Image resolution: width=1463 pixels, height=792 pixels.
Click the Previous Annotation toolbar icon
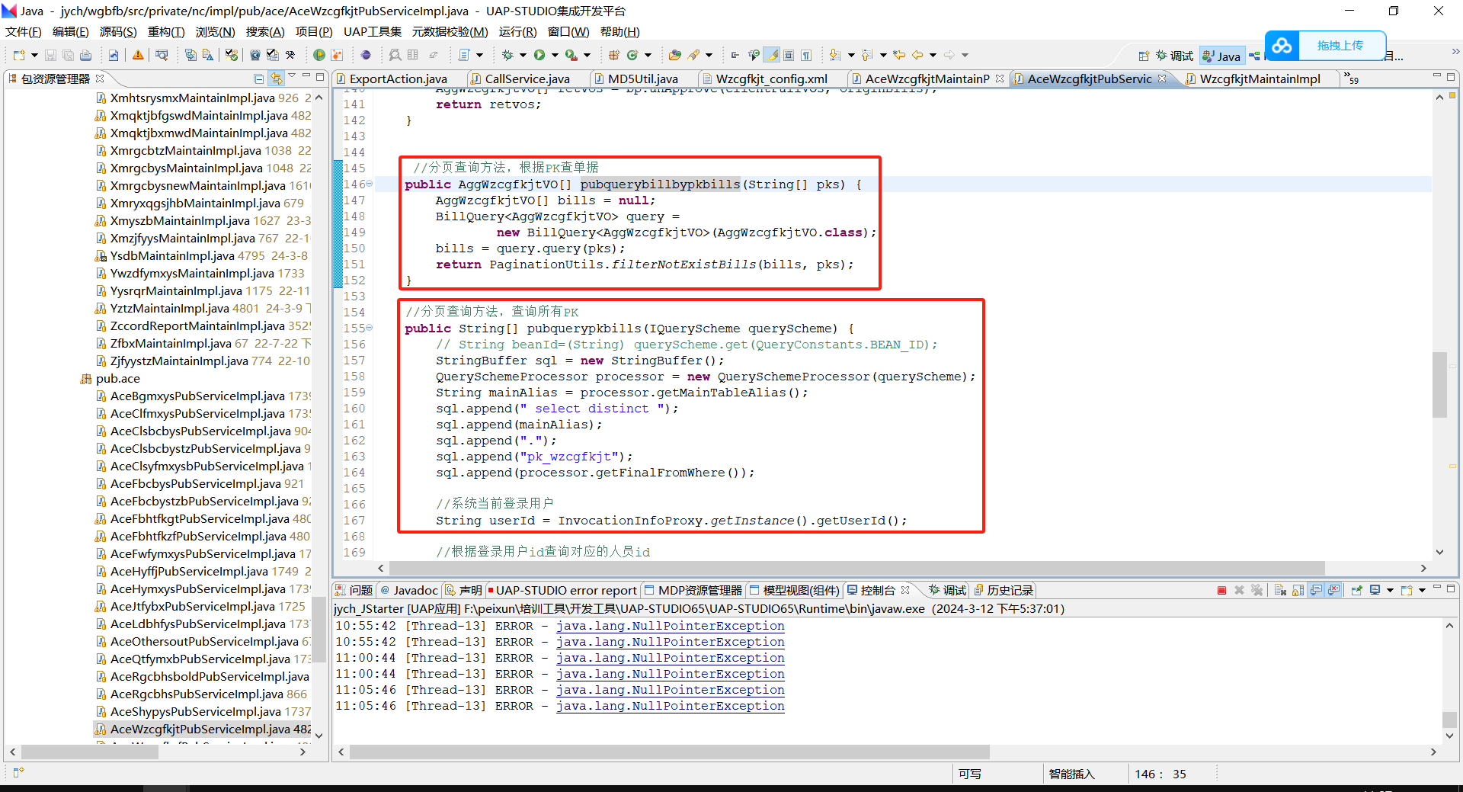(x=866, y=55)
